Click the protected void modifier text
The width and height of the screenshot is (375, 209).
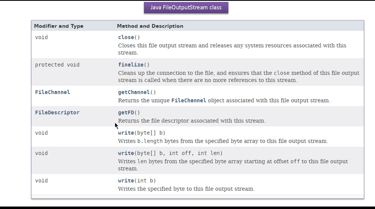(x=57, y=65)
